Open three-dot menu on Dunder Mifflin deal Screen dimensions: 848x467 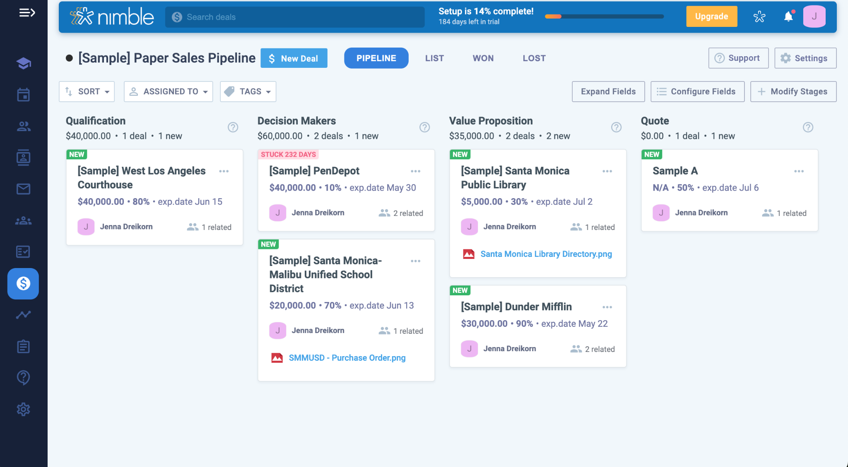tap(607, 307)
